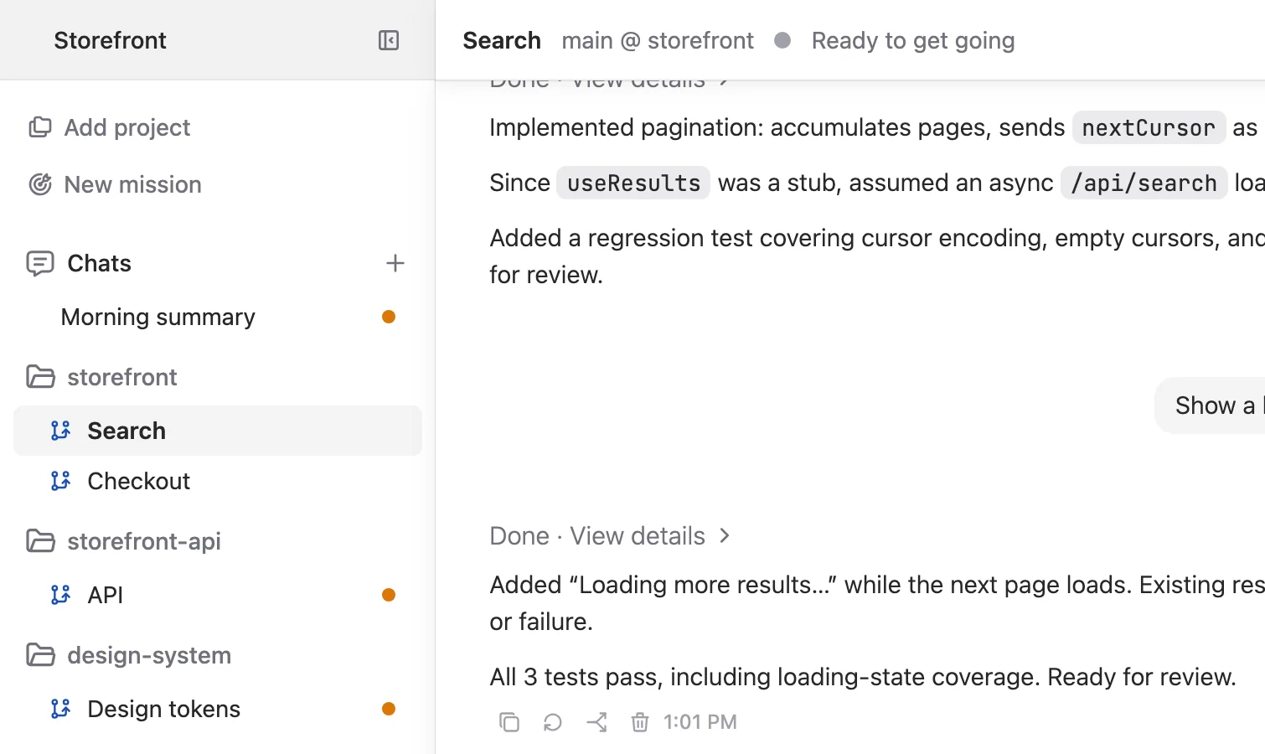Retry the last response
The height and width of the screenshot is (754, 1265).
coord(553,722)
